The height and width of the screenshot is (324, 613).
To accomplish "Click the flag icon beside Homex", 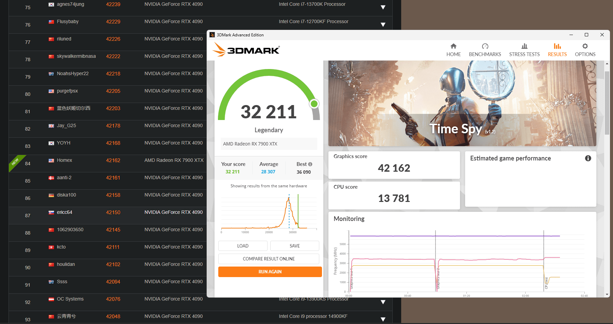I will (51, 160).
